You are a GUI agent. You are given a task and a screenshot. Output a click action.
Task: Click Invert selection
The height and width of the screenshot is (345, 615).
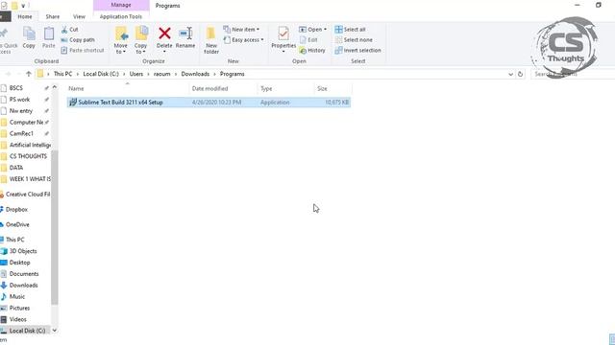[x=358, y=51]
